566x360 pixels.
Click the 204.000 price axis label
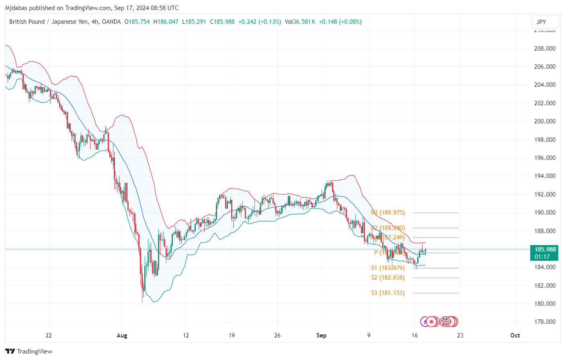[x=545, y=85]
